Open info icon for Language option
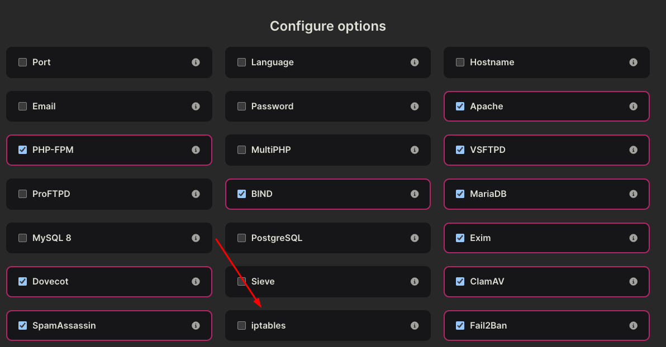Image resolution: width=666 pixels, height=347 pixels. click(x=415, y=62)
